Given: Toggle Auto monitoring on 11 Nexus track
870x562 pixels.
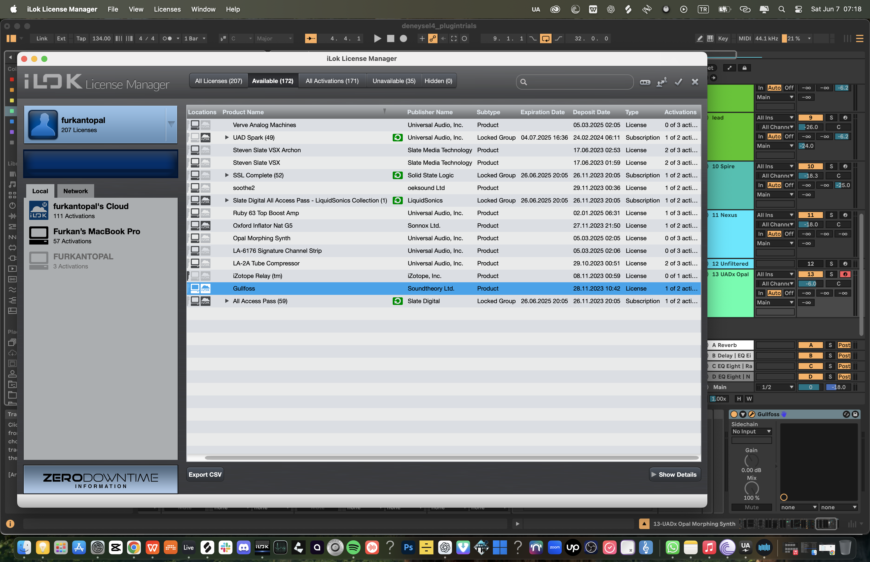Looking at the screenshot, I should (774, 234).
